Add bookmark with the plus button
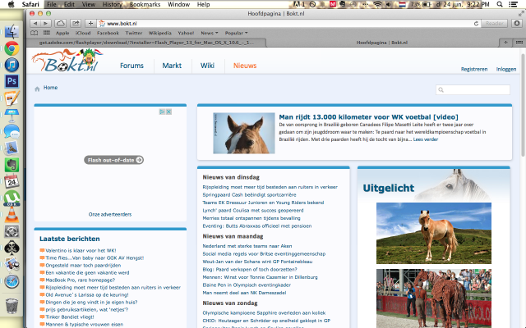The image size is (526, 328). [90, 24]
